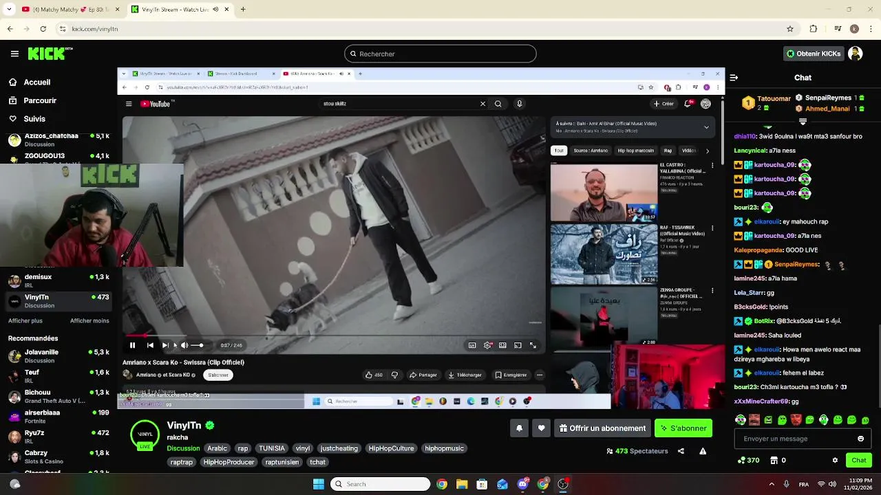Open YouTube guide menu in stream
881x495 pixels.
pyautogui.click(x=129, y=104)
